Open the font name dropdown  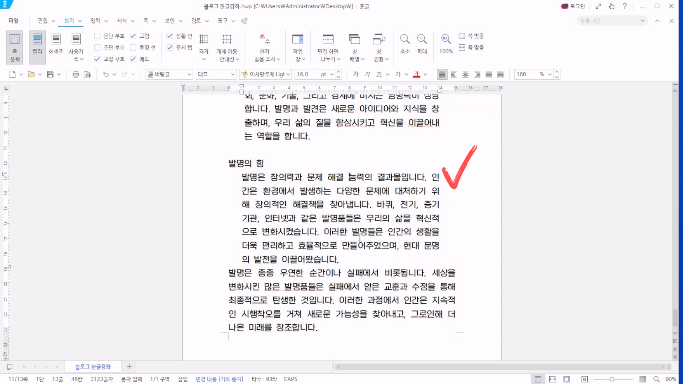[x=288, y=74]
